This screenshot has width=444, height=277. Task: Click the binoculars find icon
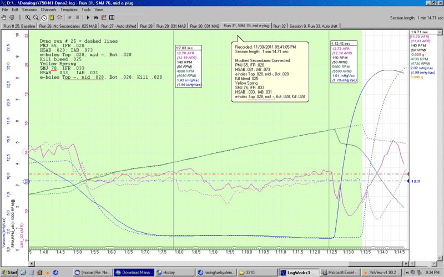click(96, 18)
